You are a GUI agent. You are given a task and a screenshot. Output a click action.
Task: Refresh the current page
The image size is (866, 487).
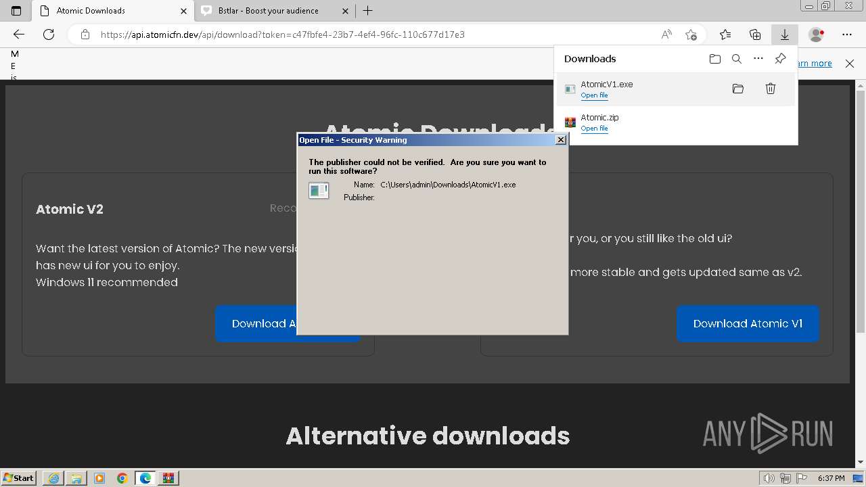pyautogui.click(x=49, y=34)
